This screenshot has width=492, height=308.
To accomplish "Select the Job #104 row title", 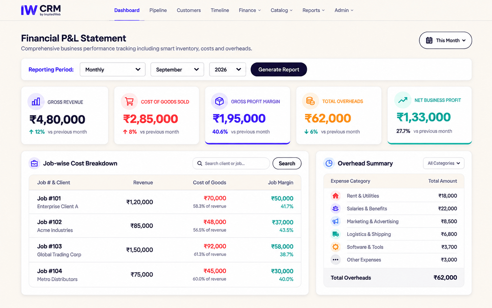I will [x=50, y=271].
